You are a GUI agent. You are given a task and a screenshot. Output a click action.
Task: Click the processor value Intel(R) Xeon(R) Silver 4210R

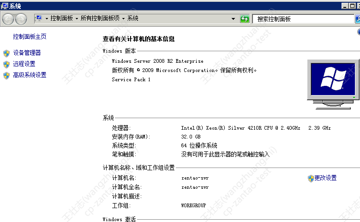click(x=240, y=128)
